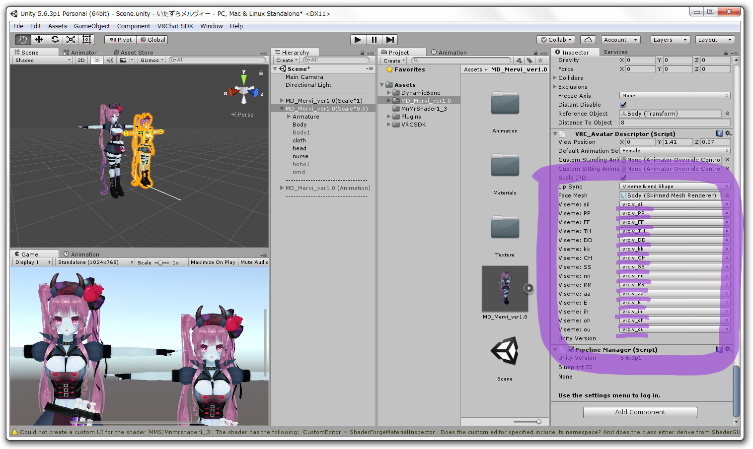This screenshot has width=753, height=449.
Task: Toggle scene audio speaker icon
Action: pos(110,60)
